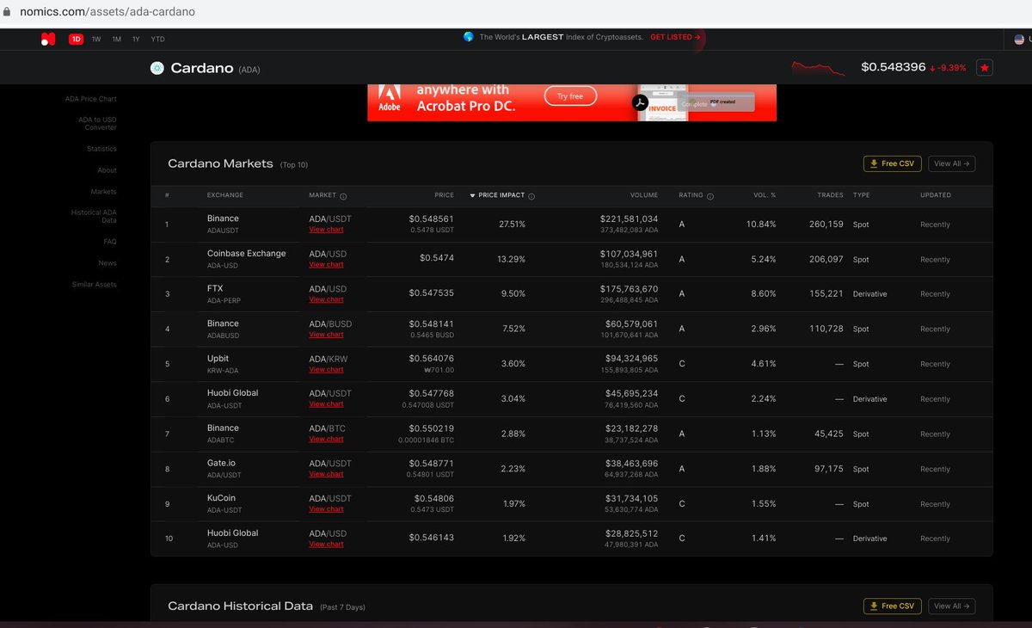Viewport: 1032px width, 628px height.
Task: Jump to News sidebar section
Action: [x=107, y=263]
